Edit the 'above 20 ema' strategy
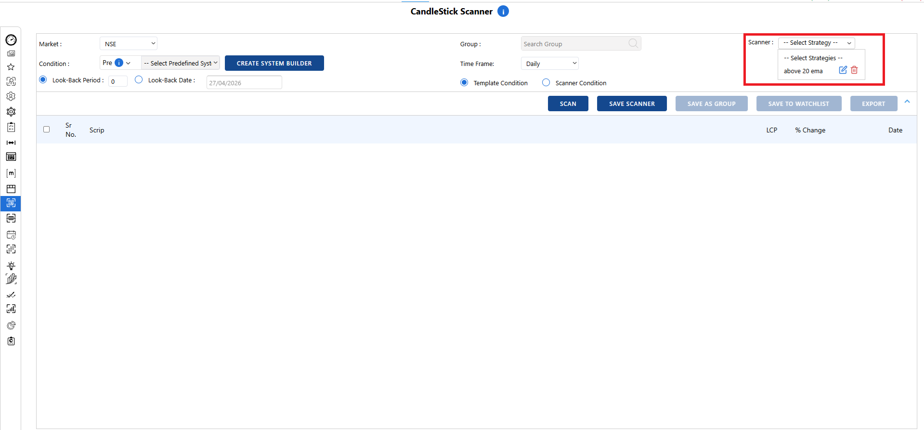This screenshot has width=924, height=430. coord(843,70)
